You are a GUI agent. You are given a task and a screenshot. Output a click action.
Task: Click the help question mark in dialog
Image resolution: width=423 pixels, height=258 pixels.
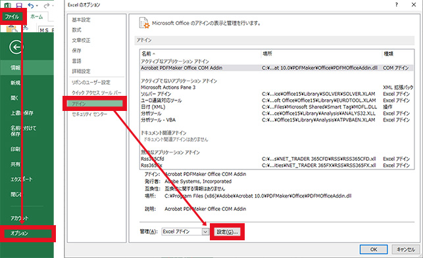pyautogui.click(x=396, y=5)
